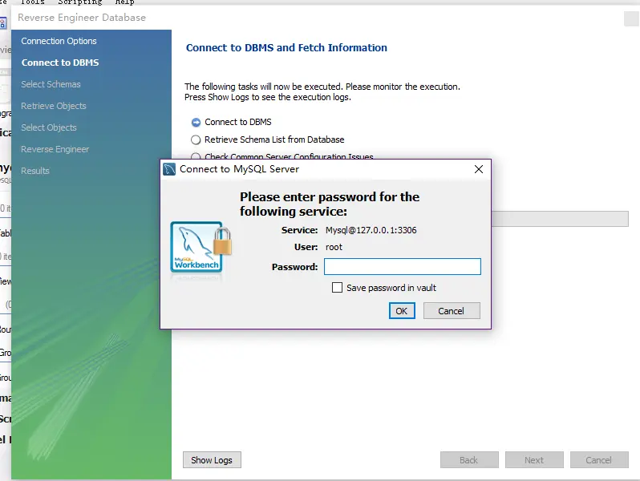Select the Reverse Engineer wizard step
This screenshot has width=640, height=481.
(x=55, y=149)
